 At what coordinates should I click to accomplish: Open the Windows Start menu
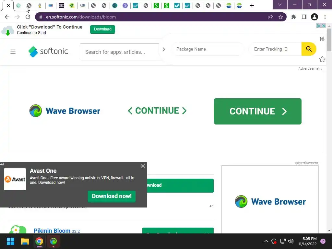(11, 241)
